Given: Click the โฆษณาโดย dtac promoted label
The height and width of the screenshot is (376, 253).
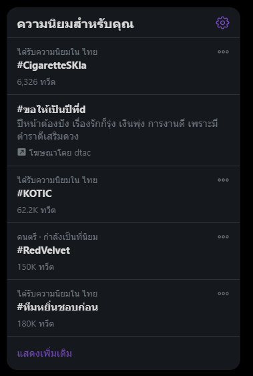Looking at the screenshot, I should (x=60, y=152).
